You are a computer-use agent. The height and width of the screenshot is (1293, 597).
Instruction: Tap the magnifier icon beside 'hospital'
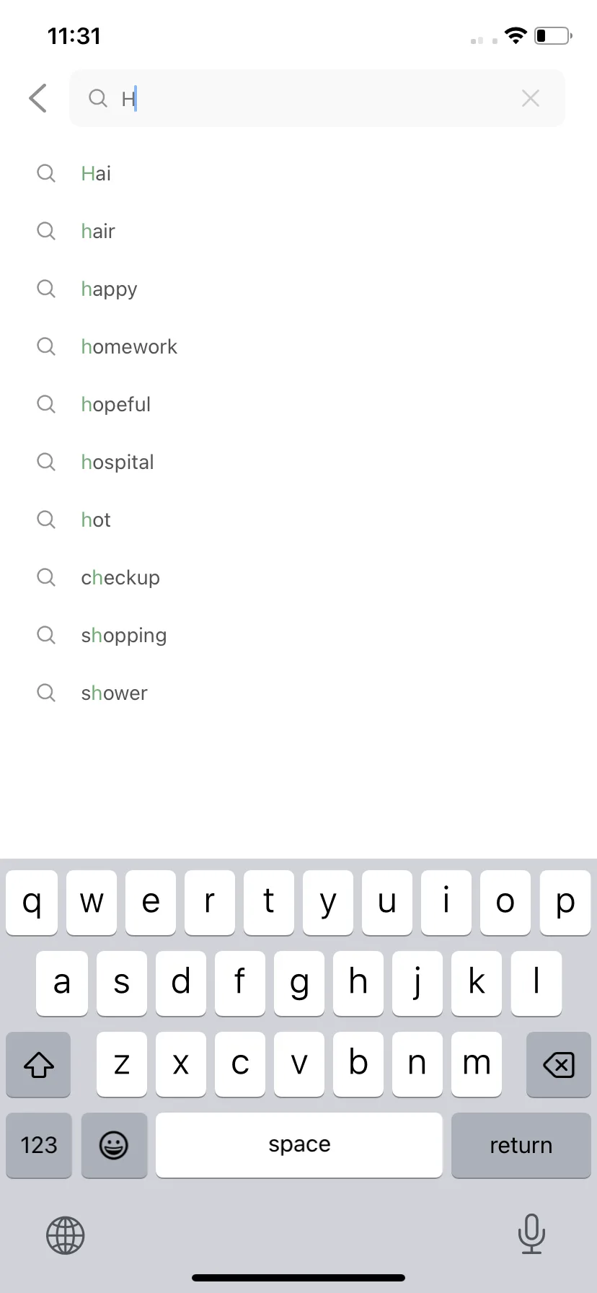(x=46, y=462)
